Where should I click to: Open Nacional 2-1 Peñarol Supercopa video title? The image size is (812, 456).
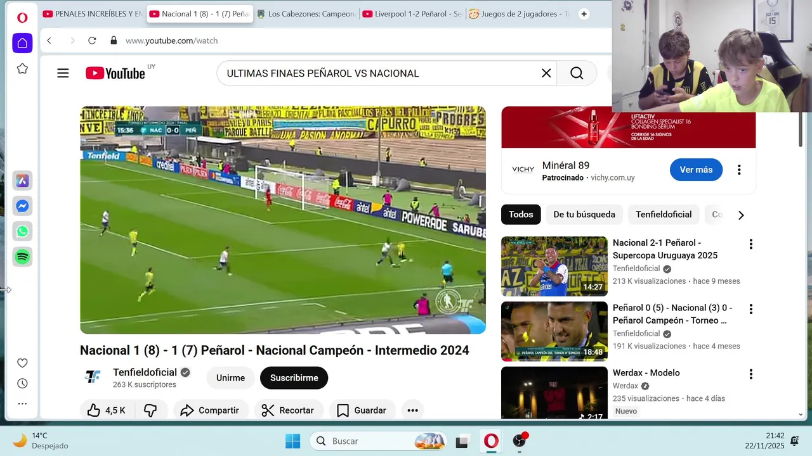pyautogui.click(x=665, y=249)
